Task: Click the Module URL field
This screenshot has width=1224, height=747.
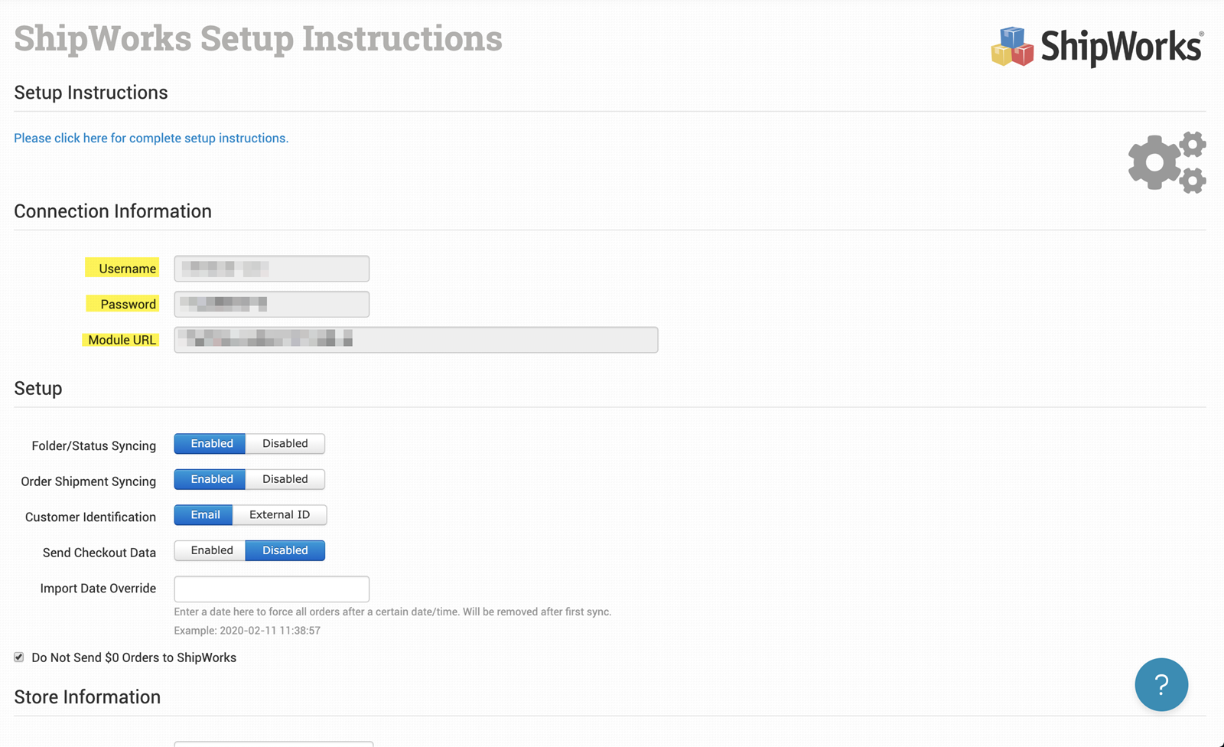Action: (416, 340)
